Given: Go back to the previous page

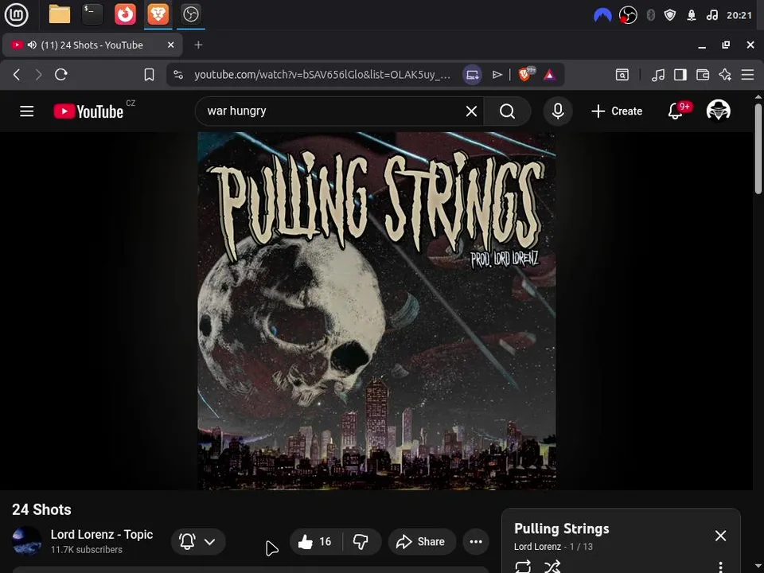Looking at the screenshot, I should click(x=17, y=75).
